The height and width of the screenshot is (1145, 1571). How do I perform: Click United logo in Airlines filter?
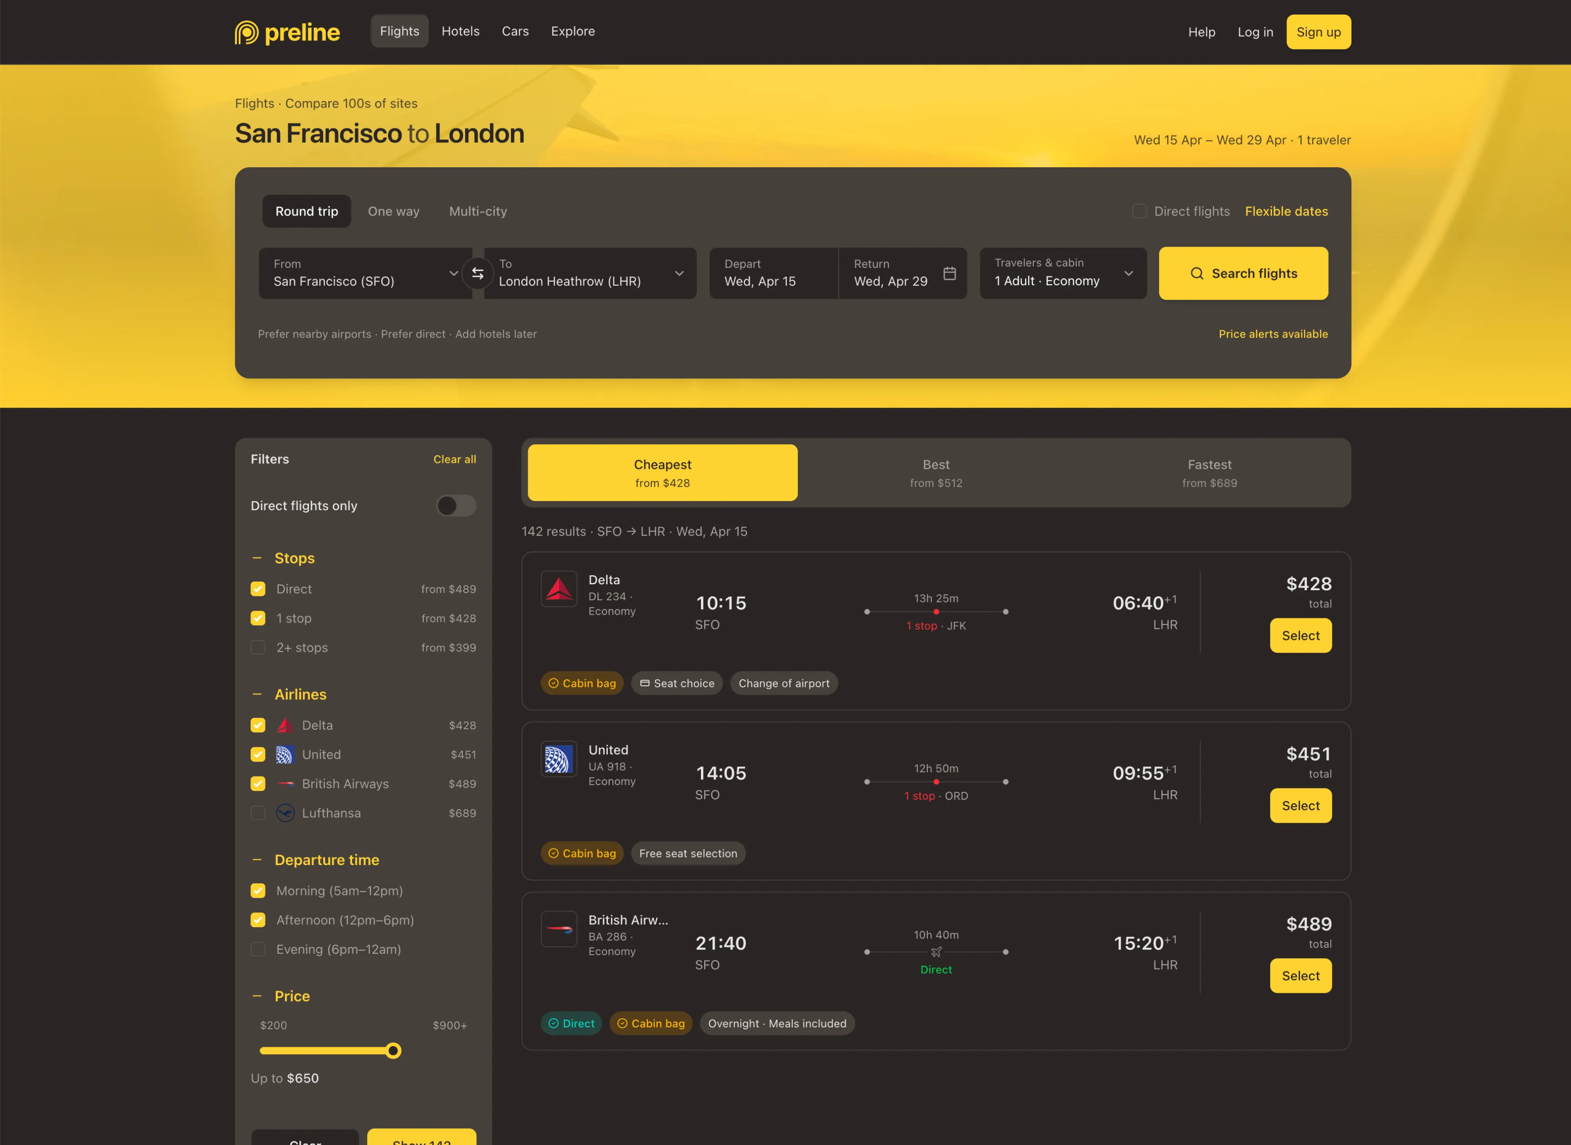click(285, 754)
